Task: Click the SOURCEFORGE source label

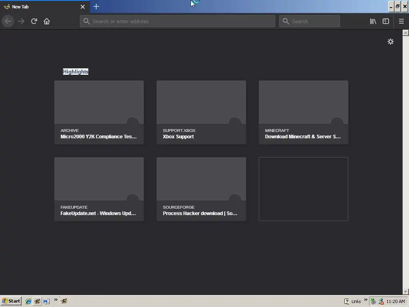Action: pos(179,207)
